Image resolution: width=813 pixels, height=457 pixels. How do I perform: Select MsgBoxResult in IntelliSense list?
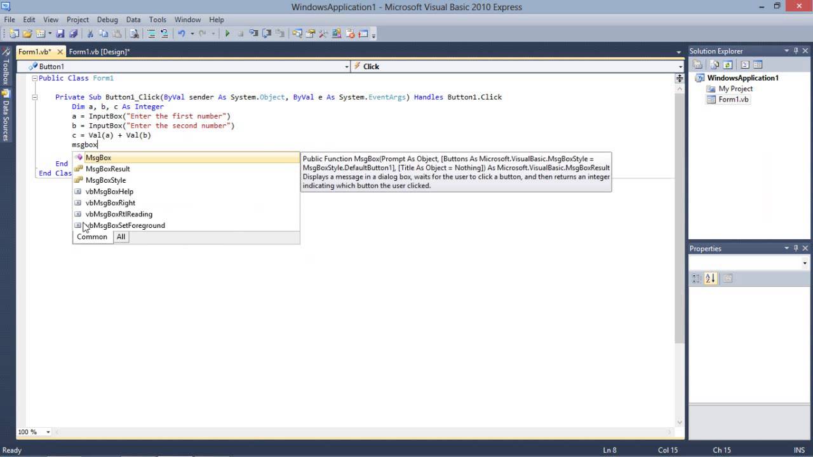185,169
